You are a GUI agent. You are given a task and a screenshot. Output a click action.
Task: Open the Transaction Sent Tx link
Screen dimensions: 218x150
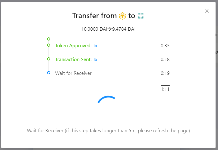coord(95,59)
